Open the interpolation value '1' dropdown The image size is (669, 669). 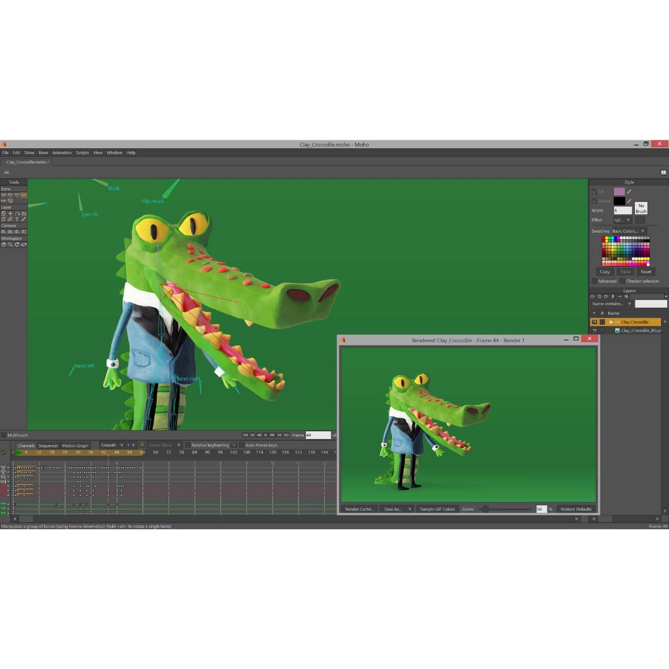coord(131,446)
